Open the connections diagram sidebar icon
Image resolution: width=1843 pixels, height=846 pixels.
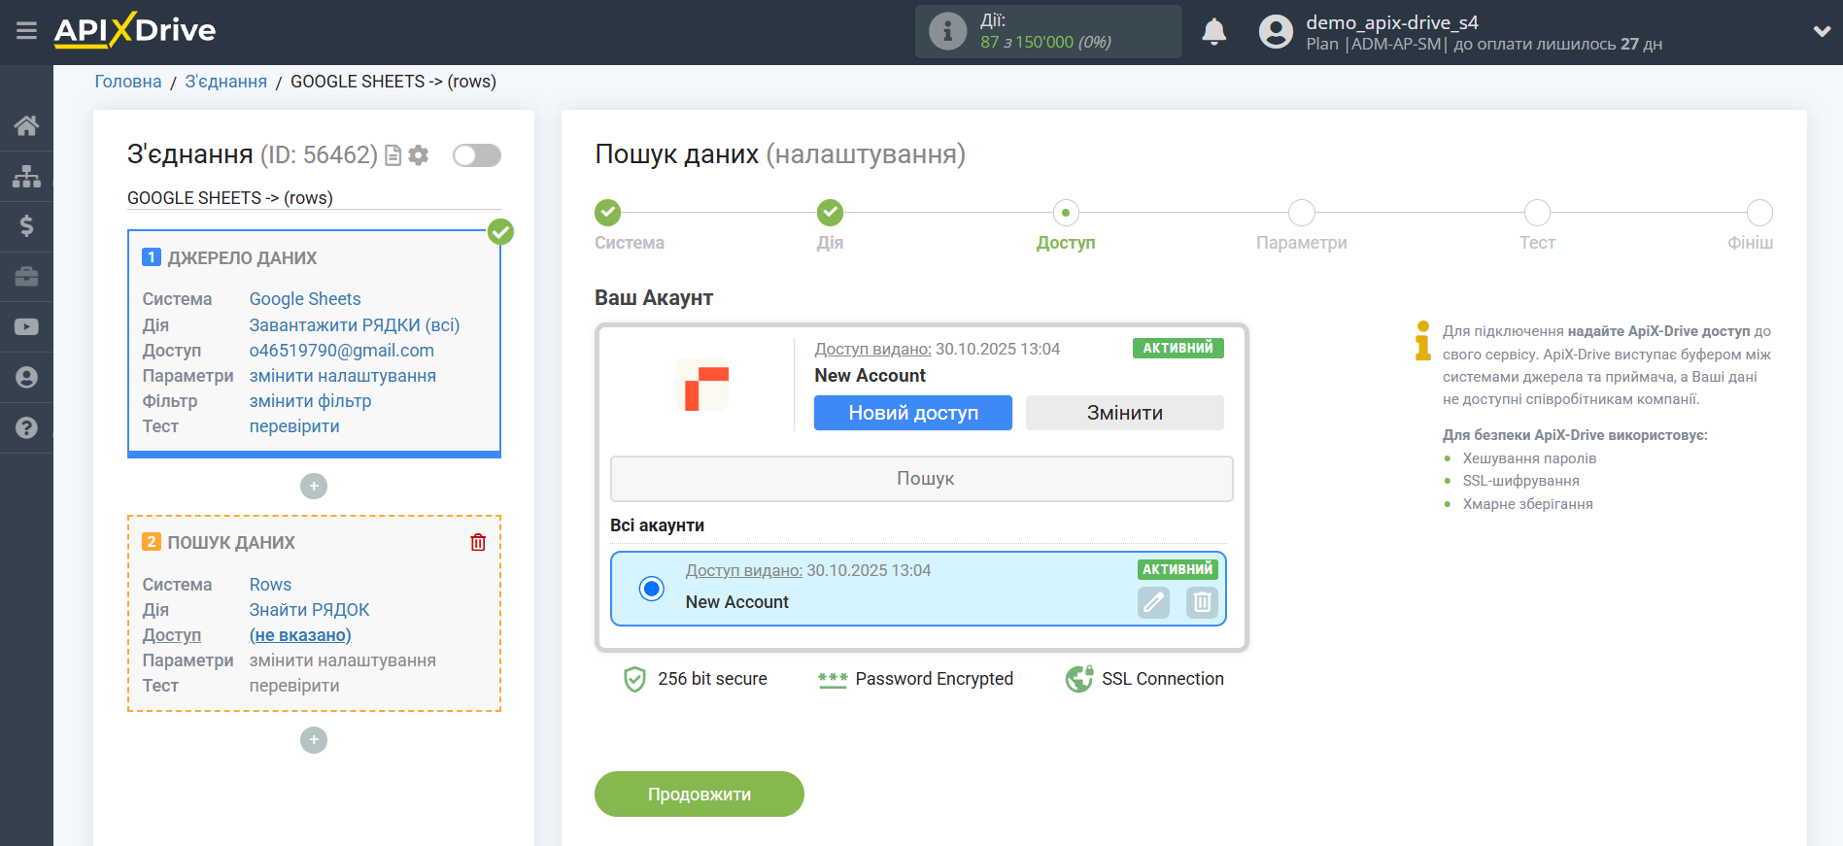click(x=26, y=176)
